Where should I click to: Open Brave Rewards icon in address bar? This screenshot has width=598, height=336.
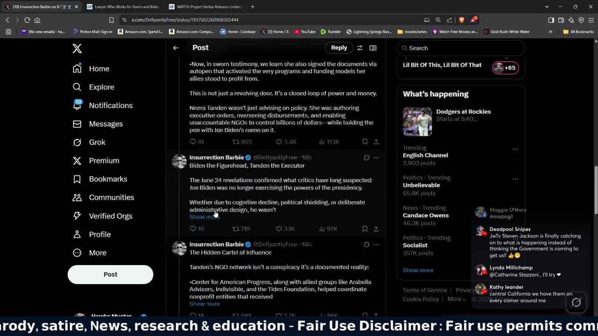[473, 20]
